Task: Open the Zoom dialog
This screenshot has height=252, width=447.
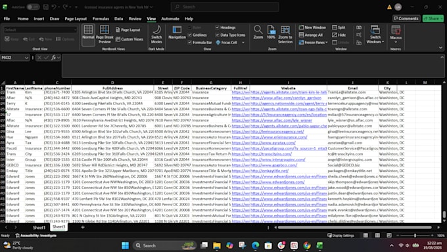Action: point(258,32)
